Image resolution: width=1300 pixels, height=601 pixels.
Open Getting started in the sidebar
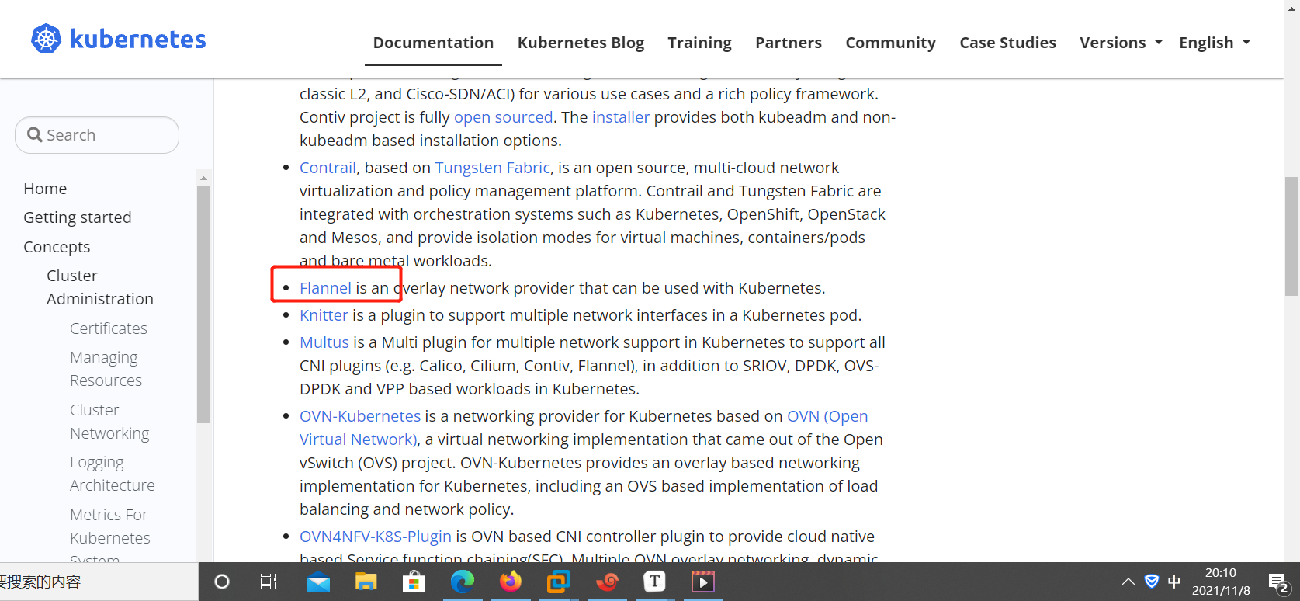[x=78, y=217]
